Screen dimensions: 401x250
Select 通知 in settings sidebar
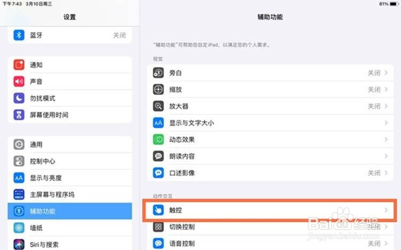click(70, 65)
